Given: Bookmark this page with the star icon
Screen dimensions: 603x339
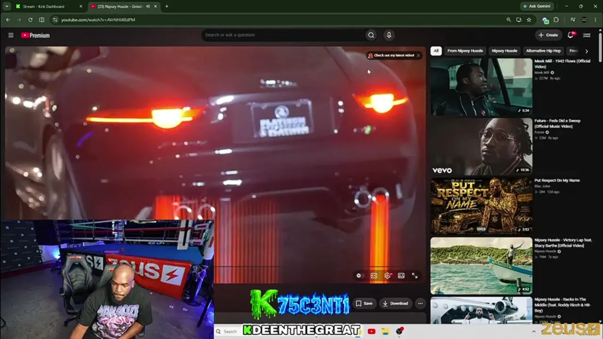Looking at the screenshot, I should click(529, 20).
